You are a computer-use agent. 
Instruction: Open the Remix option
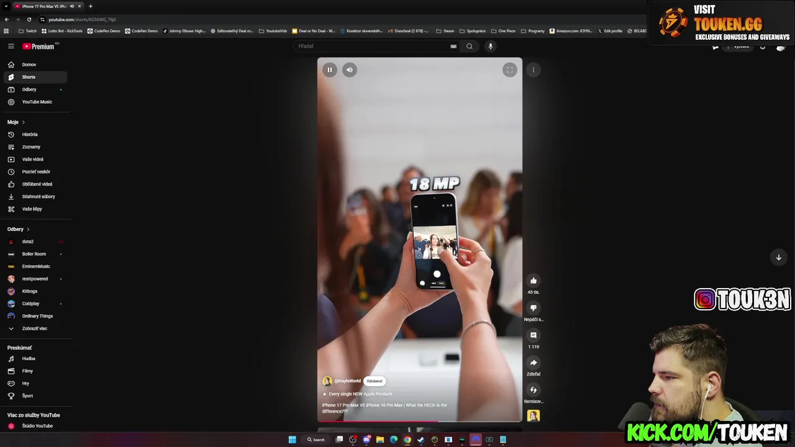pos(534,390)
